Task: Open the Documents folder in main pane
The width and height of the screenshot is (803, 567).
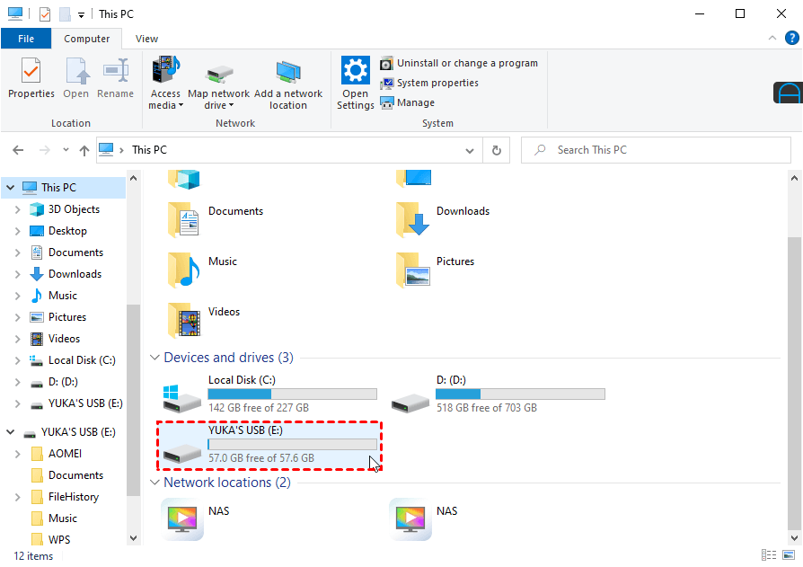Action: pos(215,218)
